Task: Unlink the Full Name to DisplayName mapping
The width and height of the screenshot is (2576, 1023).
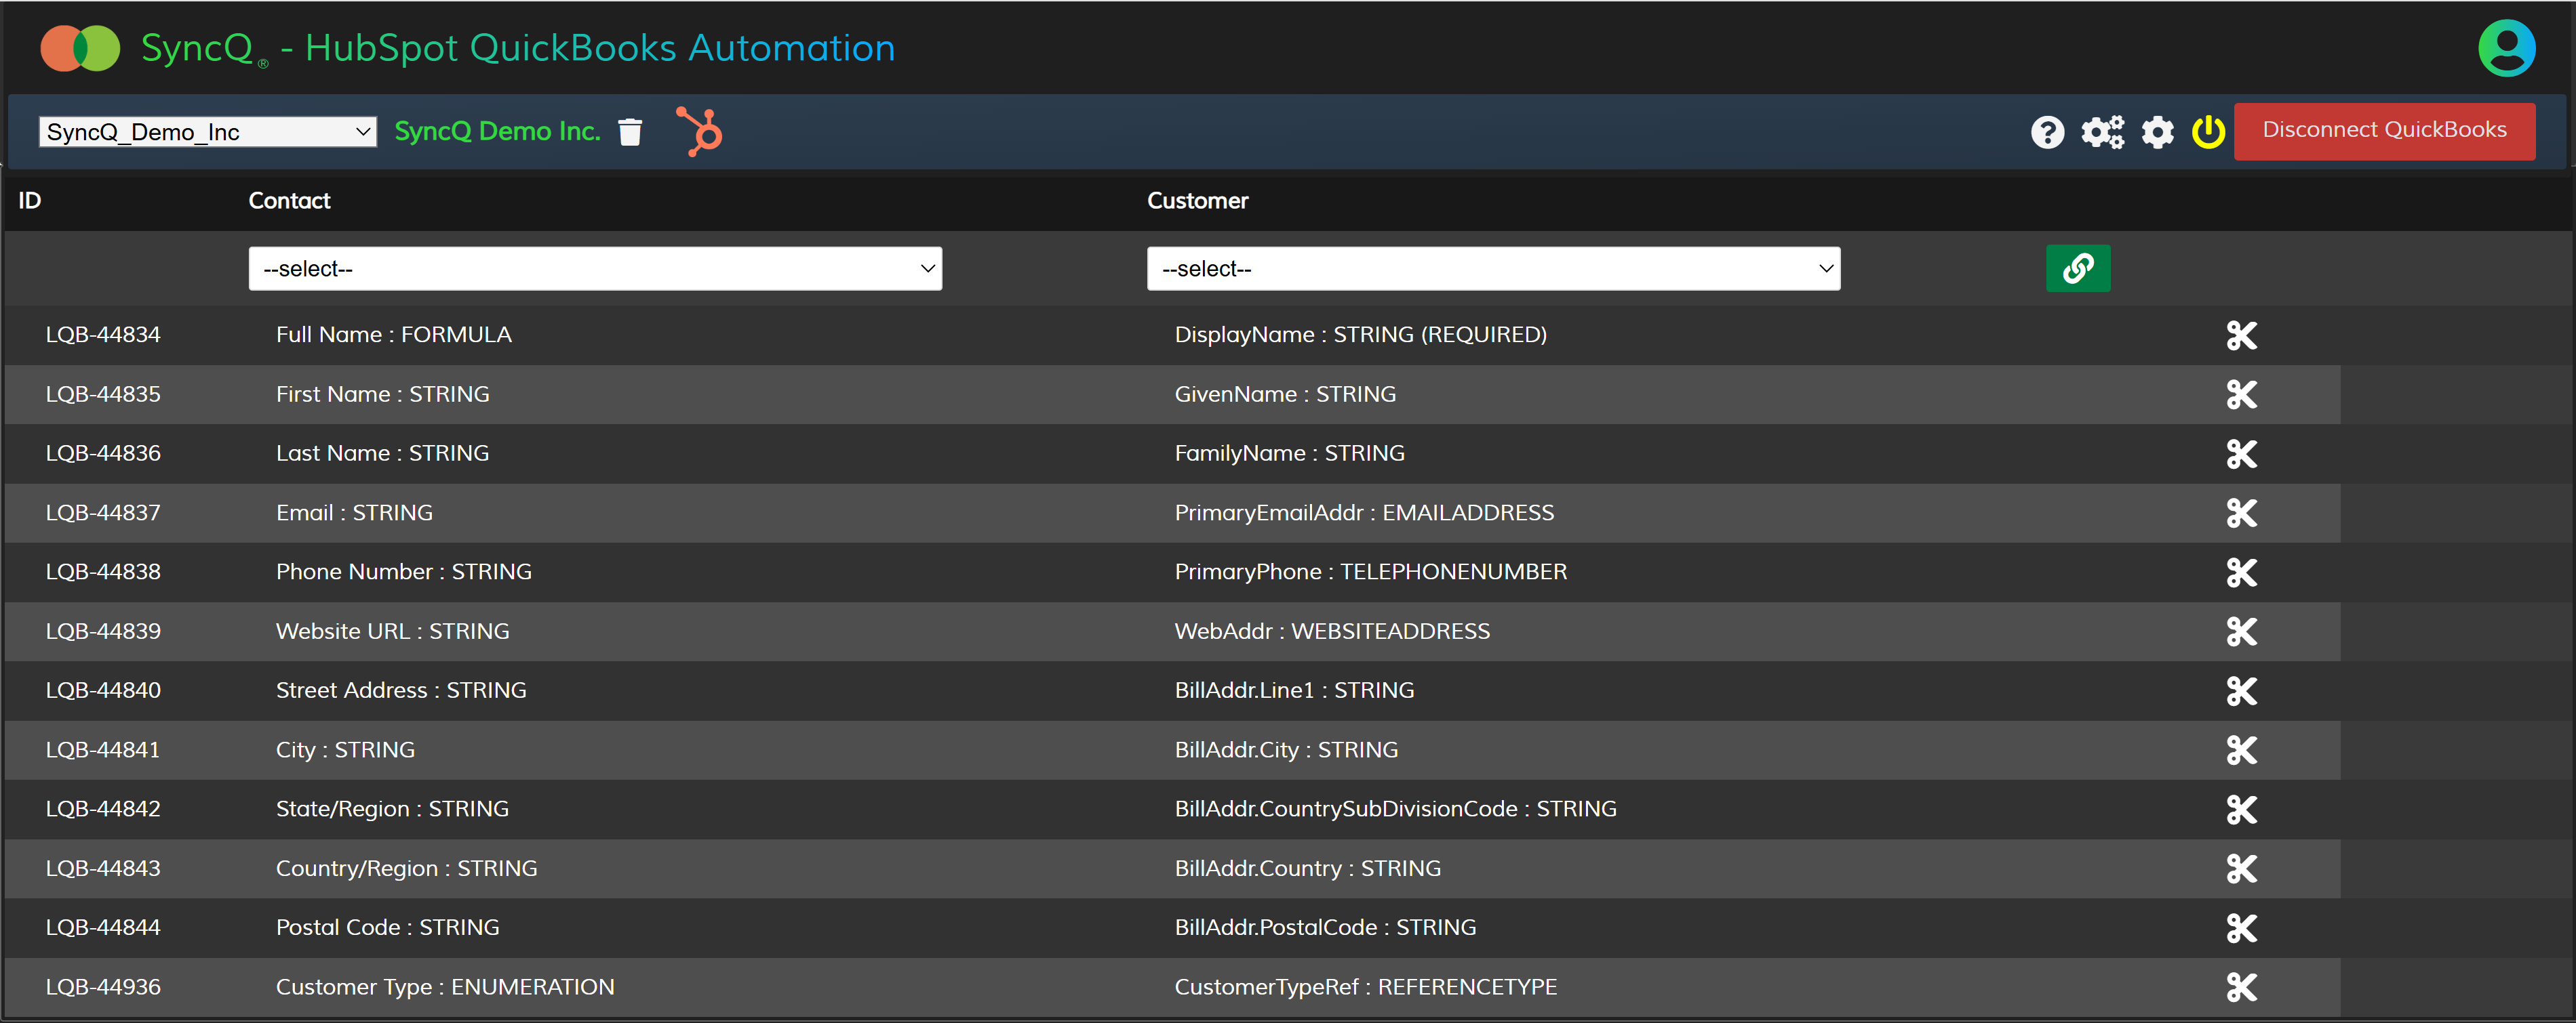Action: [2241, 335]
